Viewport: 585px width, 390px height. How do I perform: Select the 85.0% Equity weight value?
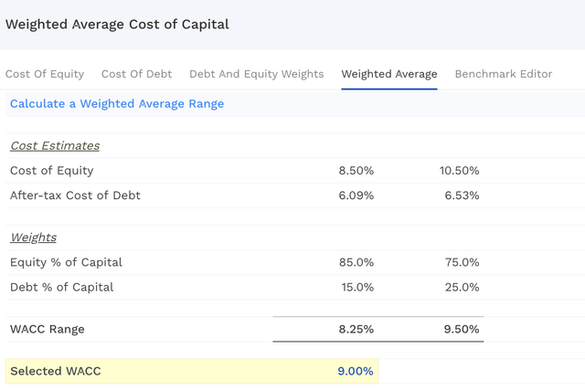tap(356, 263)
